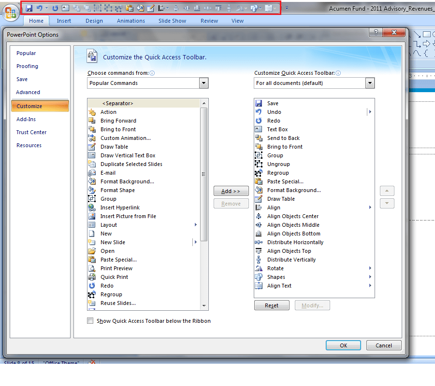Image resolution: width=435 pixels, height=386 pixels.
Task: Click the commands list scrollbar thumb
Action: (203, 175)
